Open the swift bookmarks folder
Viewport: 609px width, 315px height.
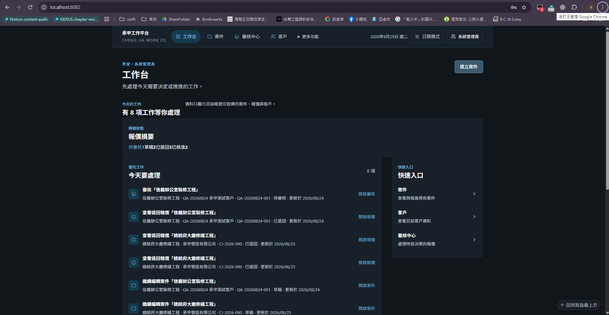pyautogui.click(x=127, y=19)
